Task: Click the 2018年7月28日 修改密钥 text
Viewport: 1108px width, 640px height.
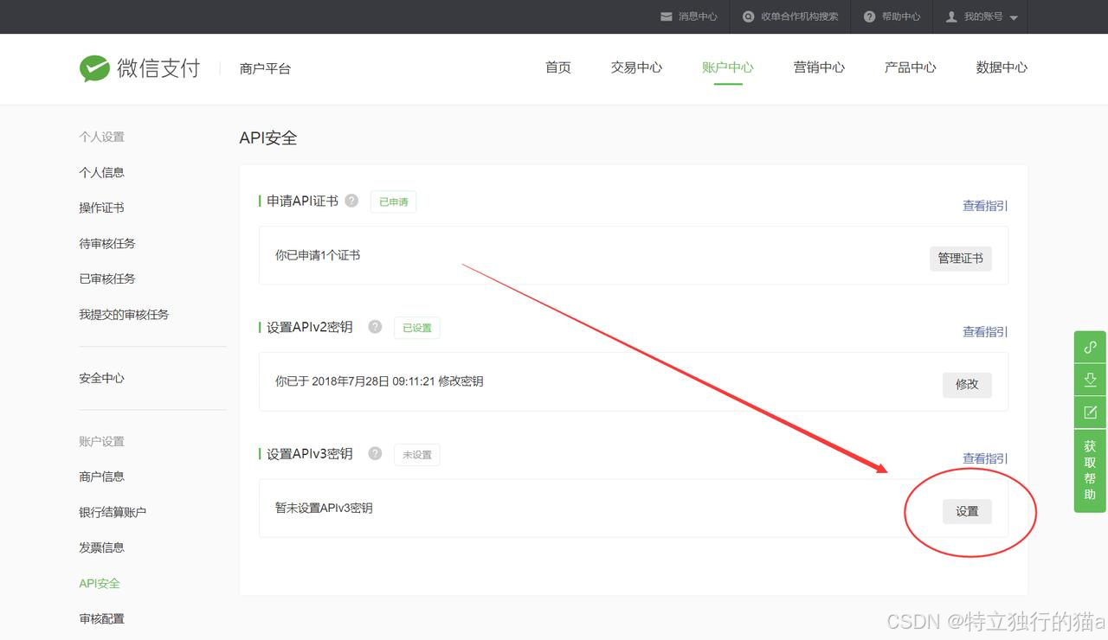Action: click(x=379, y=381)
